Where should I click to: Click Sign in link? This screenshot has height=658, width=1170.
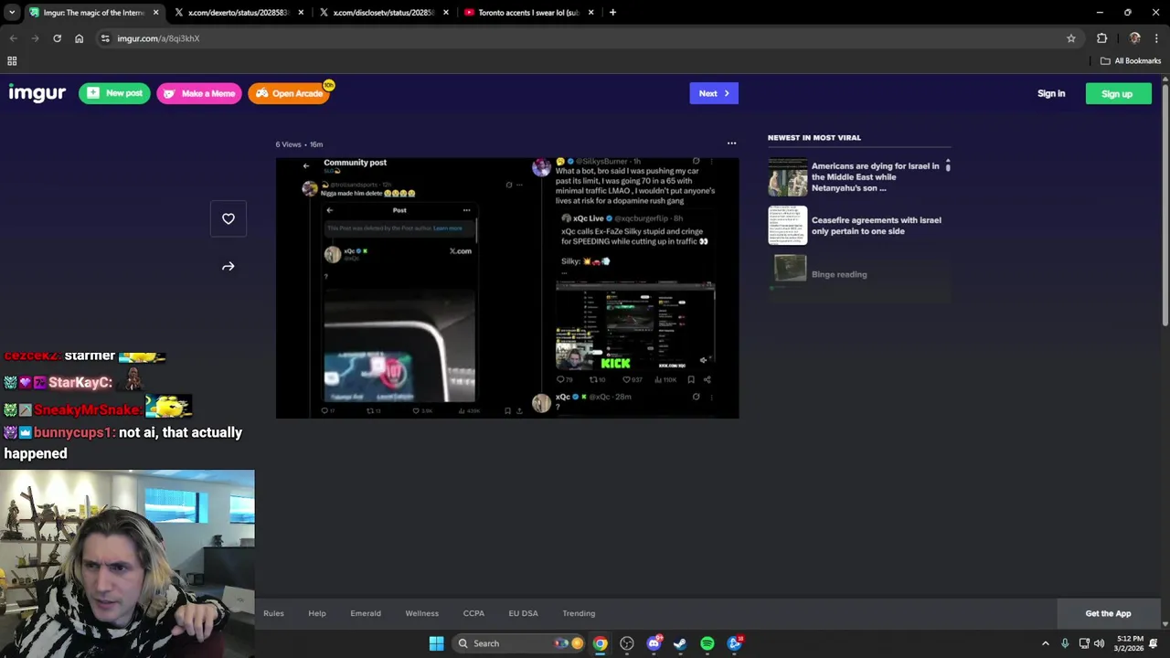[1051, 93]
